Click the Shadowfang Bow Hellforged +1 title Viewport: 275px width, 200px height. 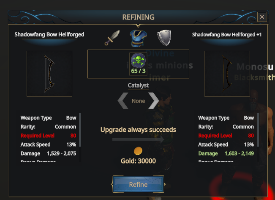pos(227,34)
